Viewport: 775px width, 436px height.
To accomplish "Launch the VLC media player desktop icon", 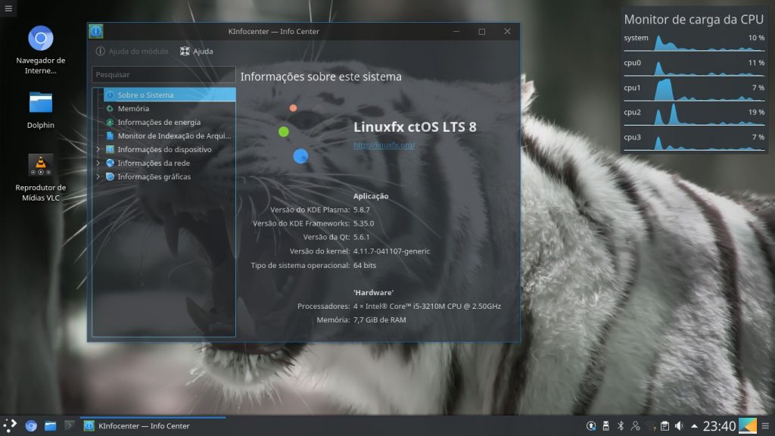I will 41,163.
